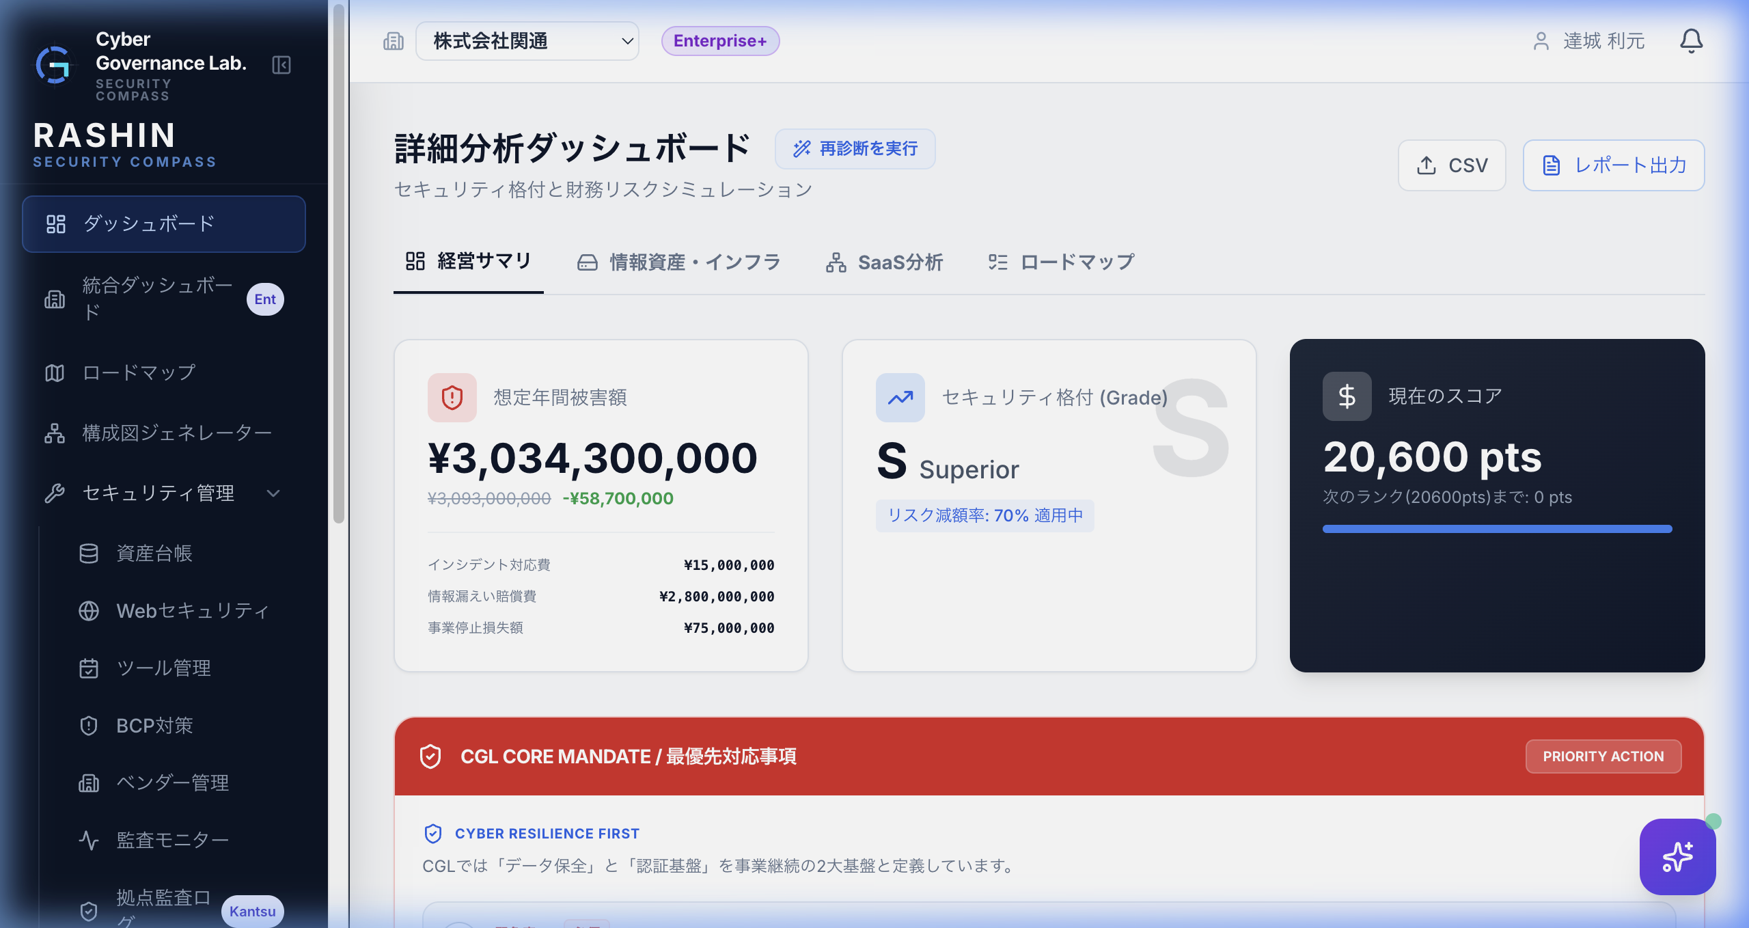Open the 株式会社関通 company dropdown
Screen dimensions: 1749x928
pyautogui.click(x=527, y=41)
